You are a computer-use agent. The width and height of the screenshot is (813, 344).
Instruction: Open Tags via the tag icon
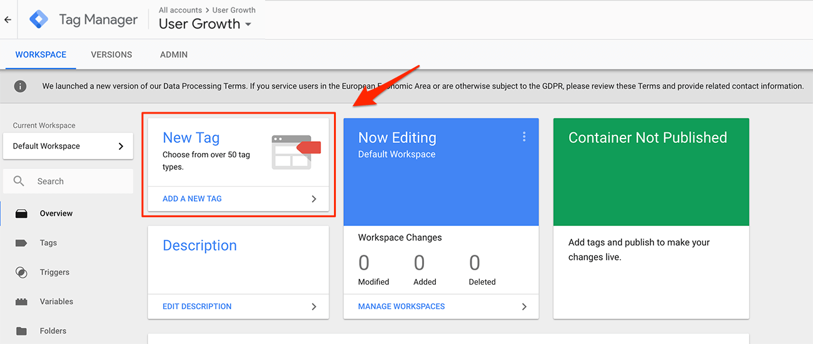tap(21, 243)
